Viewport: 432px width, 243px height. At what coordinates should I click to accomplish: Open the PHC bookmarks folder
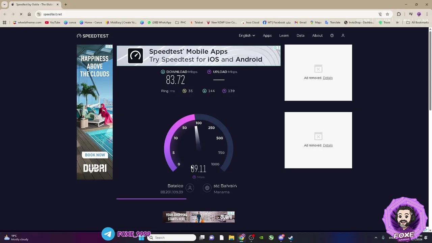click(x=181, y=22)
